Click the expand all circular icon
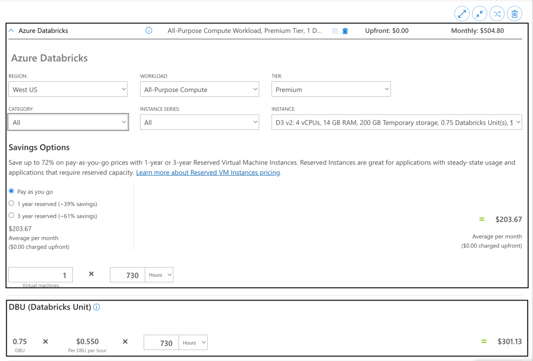The width and height of the screenshot is (533, 361). [x=462, y=14]
